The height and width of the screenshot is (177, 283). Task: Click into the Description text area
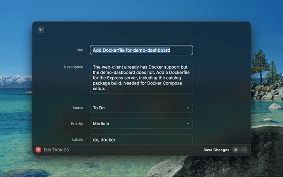coord(141,78)
